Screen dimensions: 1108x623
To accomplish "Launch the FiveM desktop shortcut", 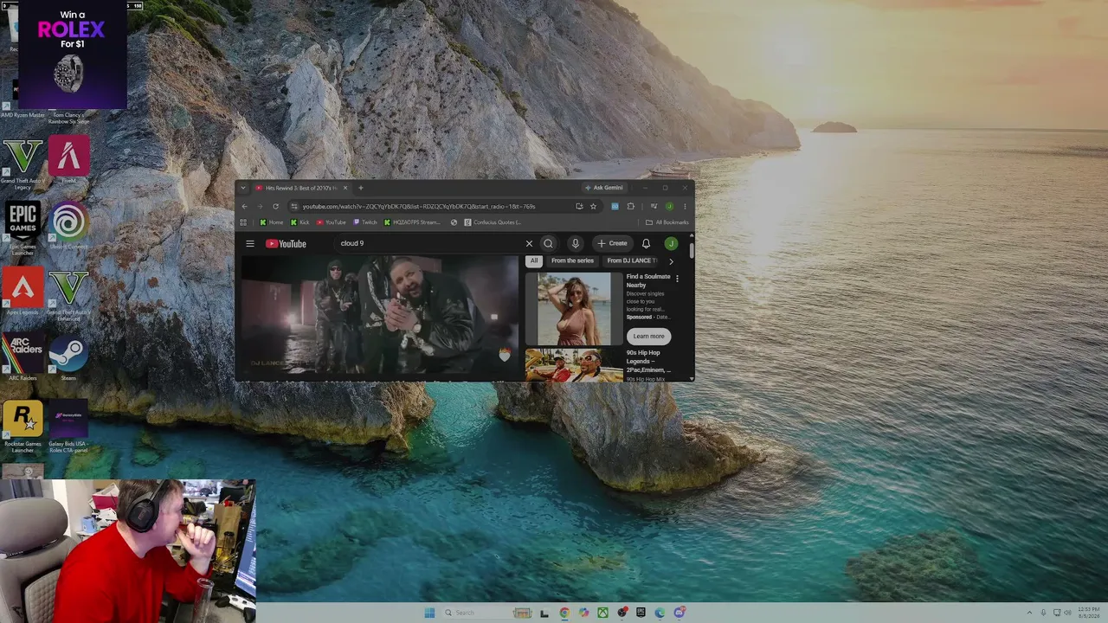I will pos(69,160).
